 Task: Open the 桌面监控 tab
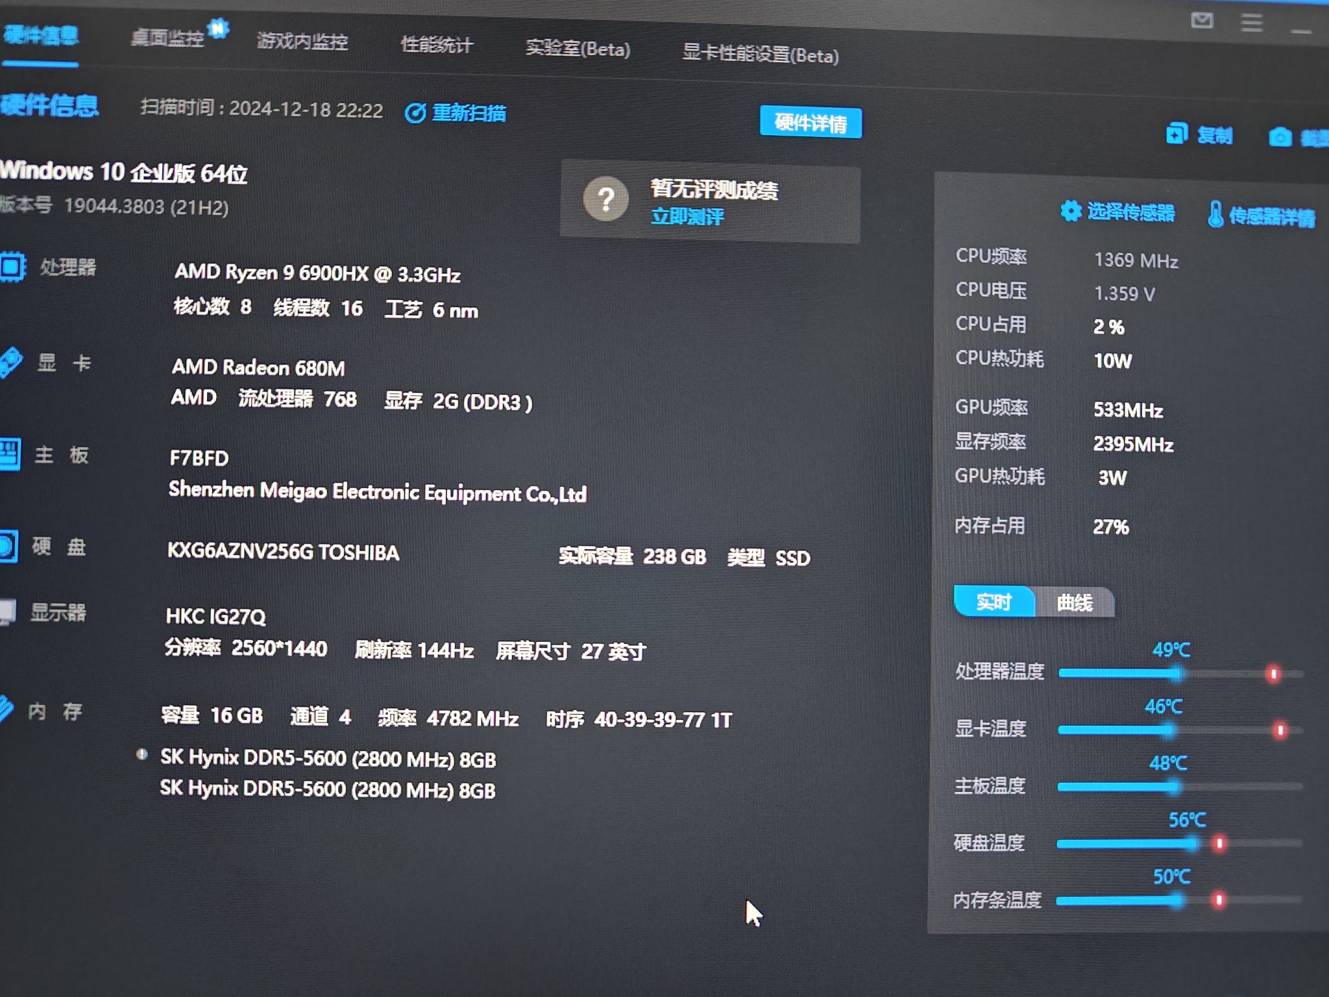pos(167,38)
